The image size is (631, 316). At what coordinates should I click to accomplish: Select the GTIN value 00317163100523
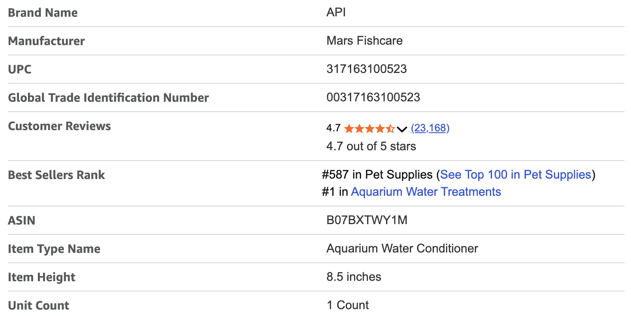point(373,97)
